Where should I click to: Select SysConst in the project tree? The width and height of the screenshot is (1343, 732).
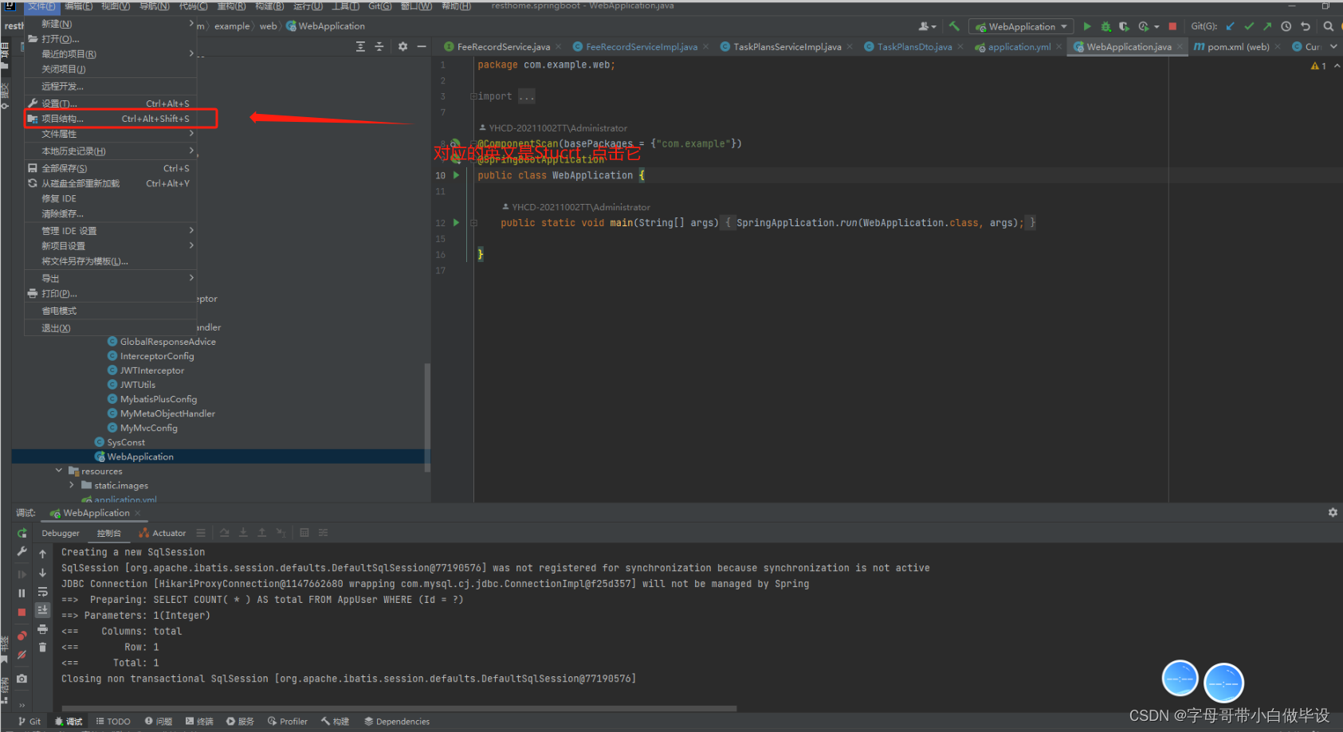point(126,442)
